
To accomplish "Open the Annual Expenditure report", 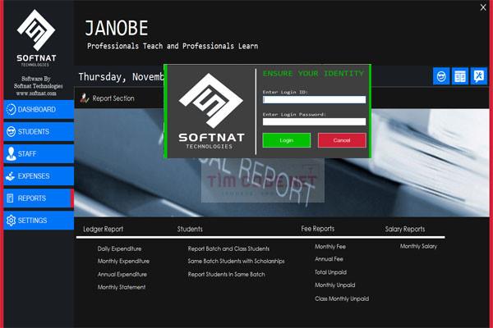I will [x=122, y=275].
